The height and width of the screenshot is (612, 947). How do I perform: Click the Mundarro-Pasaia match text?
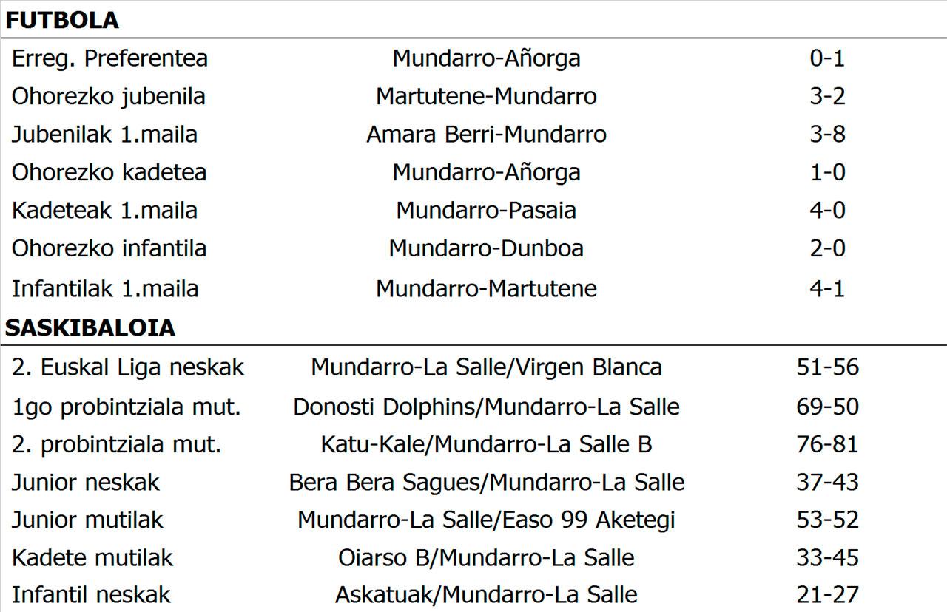tap(486, 211)
